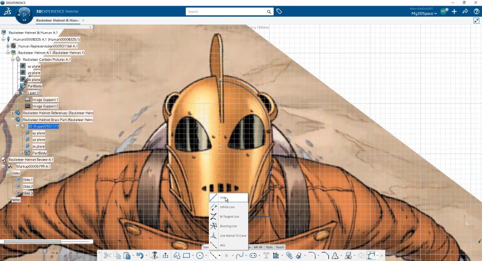Select the Line tool in bottom toolbar
The height and width of the screenshot is (261, 482).
coord(213,255)
